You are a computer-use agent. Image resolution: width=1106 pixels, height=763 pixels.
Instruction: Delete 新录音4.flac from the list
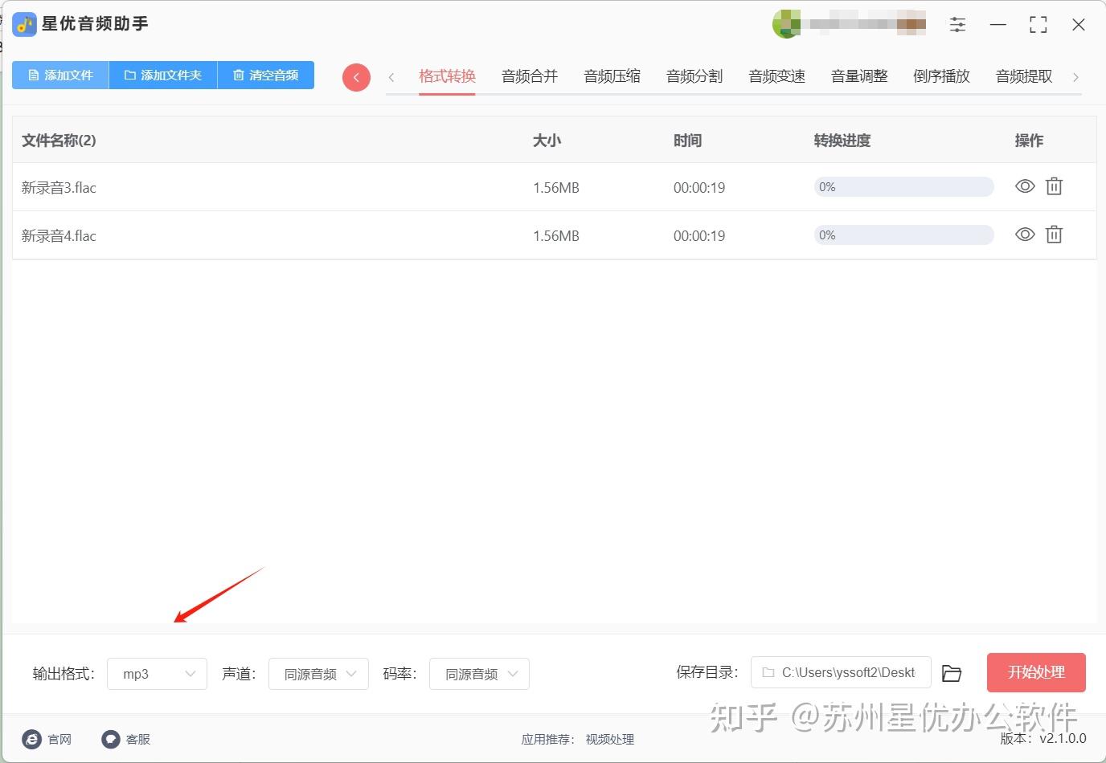(x=1054, y=235)
